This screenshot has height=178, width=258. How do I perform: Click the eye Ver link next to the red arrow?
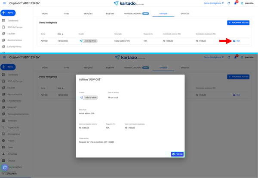[x=236, y=41]
